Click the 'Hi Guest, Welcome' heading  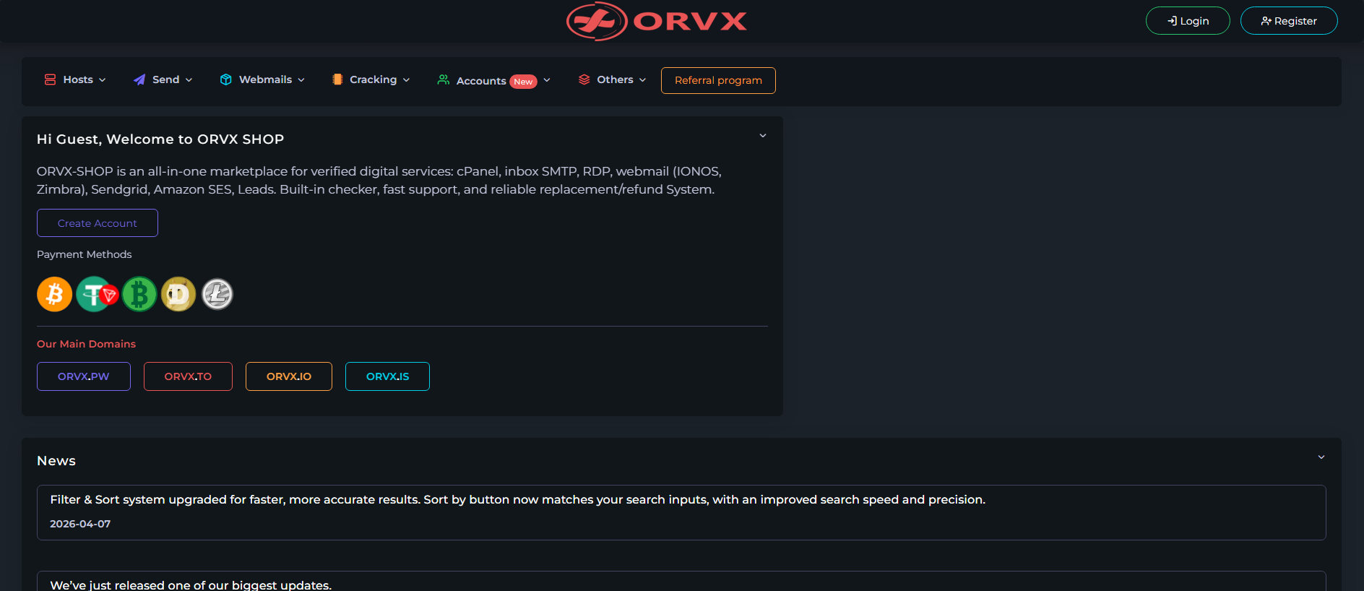pyautogui.click(x=160, y=139)
